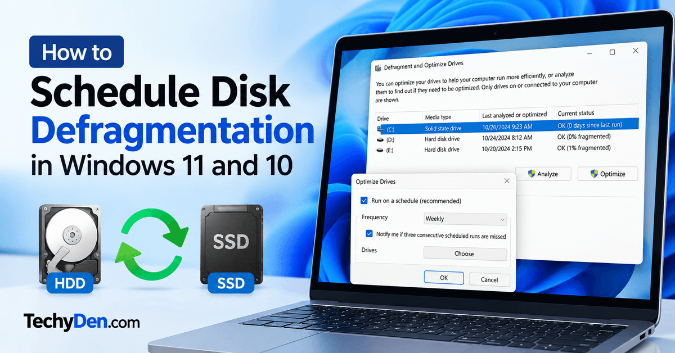
Task: Click the Drives label in the dialog
Action: coord(369,250)
